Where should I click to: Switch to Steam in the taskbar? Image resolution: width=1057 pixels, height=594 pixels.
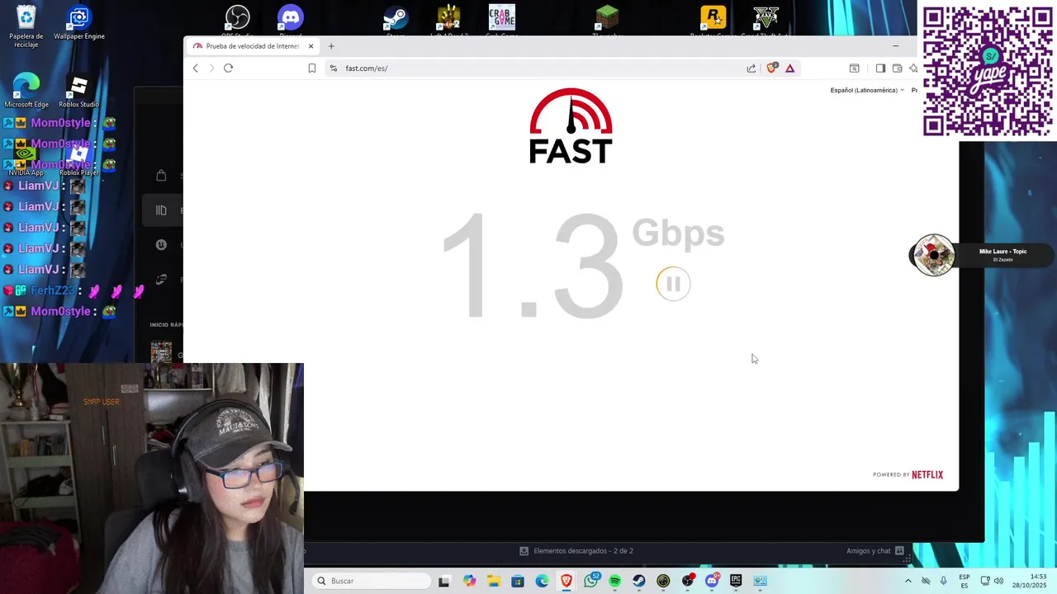[x=638, y=581]
